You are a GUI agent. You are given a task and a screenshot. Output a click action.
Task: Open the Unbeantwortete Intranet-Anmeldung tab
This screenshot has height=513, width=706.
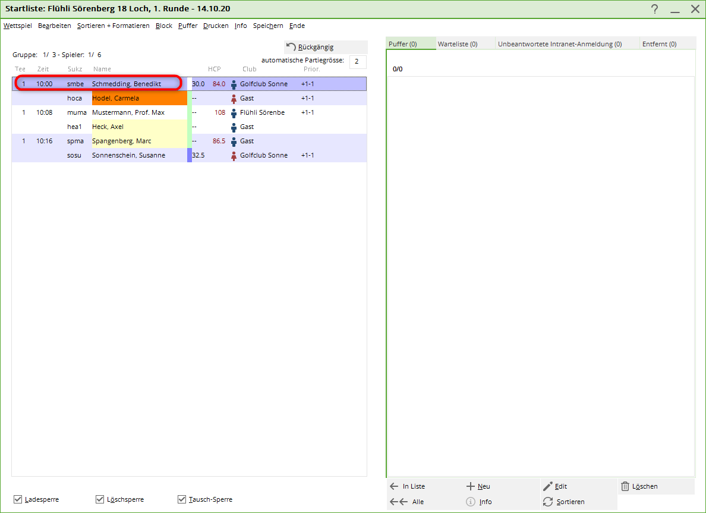(559, 44)
